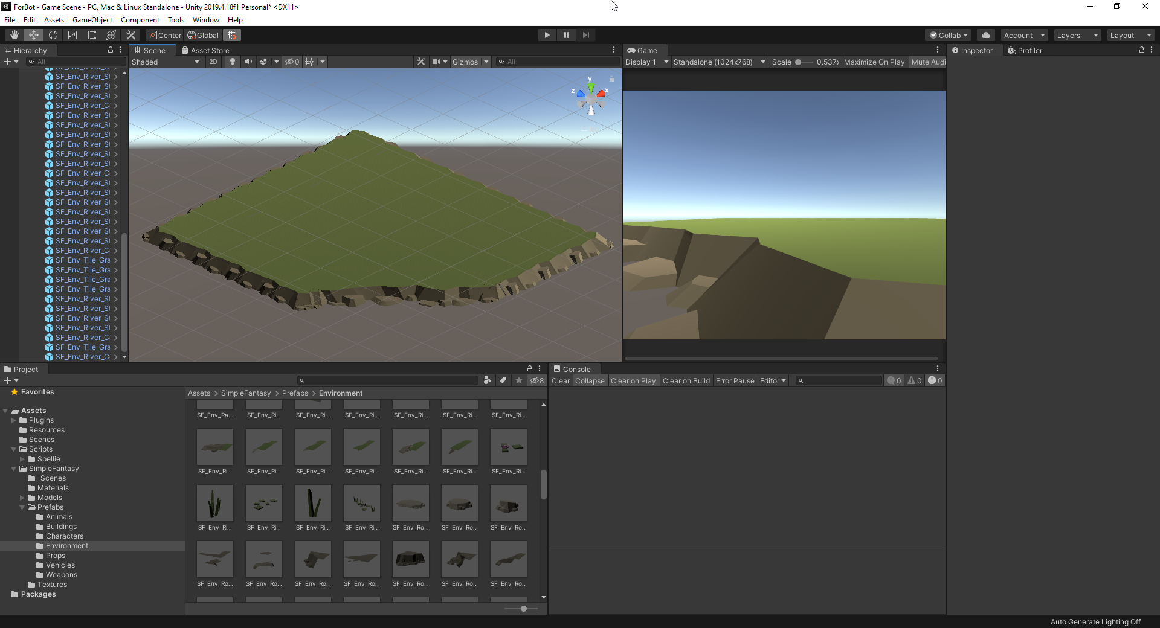Viewport: 1160px width, 628px height.
Task: Click the Step frame button
Action: click(585, 35)
